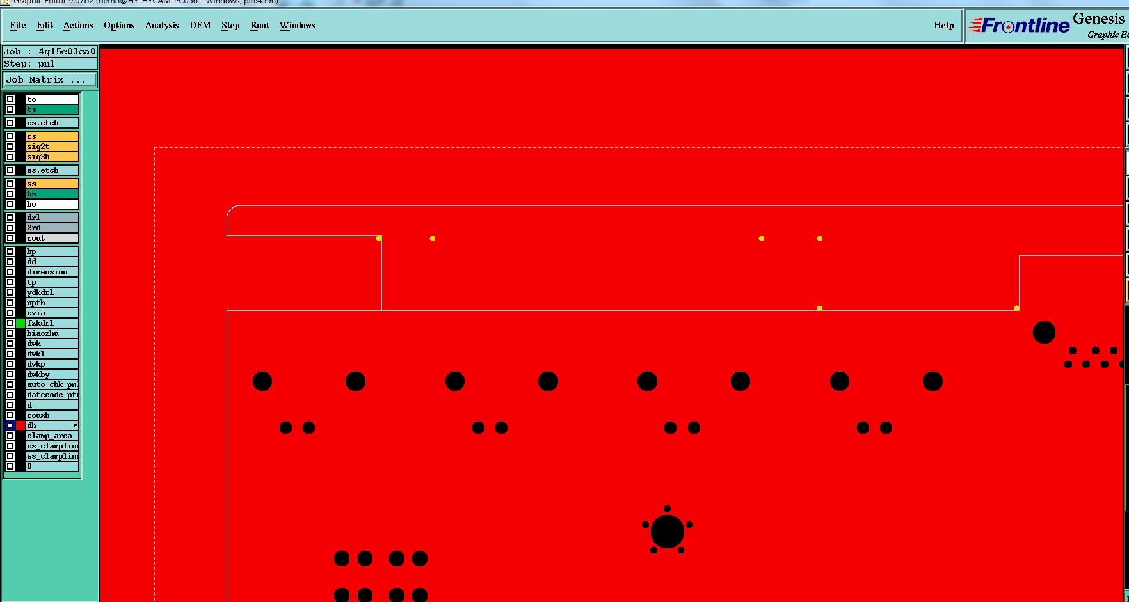Toggle the checkbox for layer 'sig2t'
1129x602 pixels.
click(10, 147)
